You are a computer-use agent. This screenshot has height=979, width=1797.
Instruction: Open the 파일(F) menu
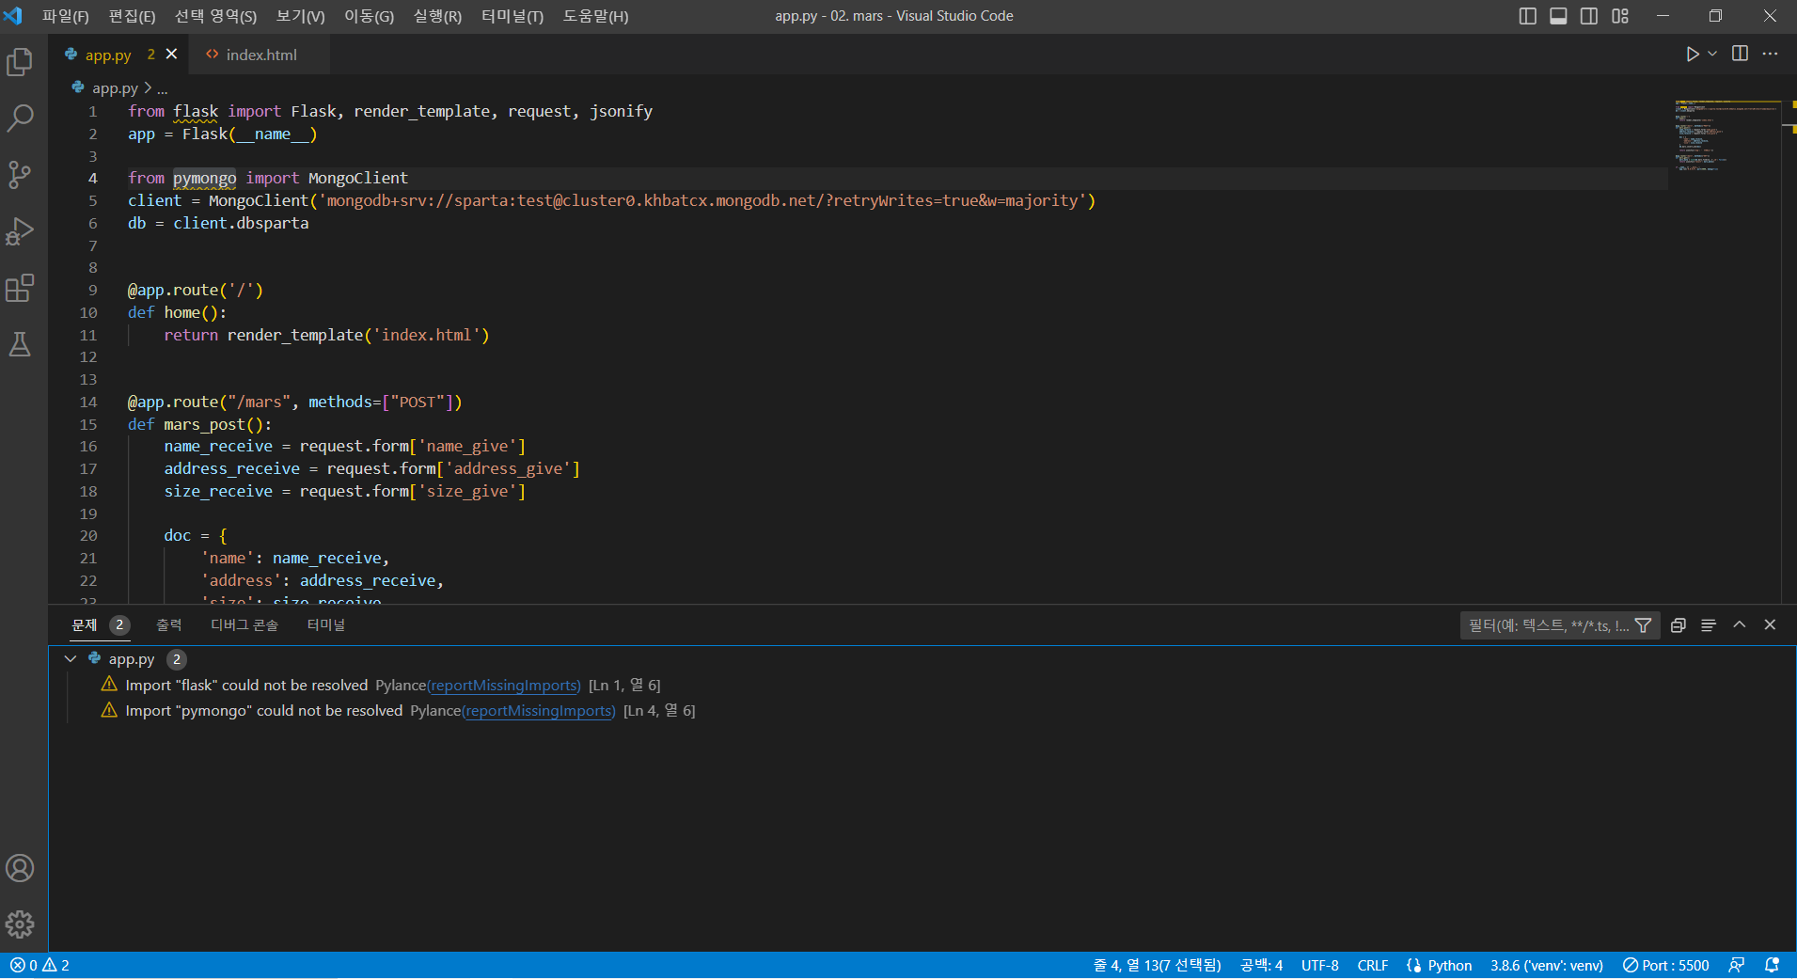[65, 16]
